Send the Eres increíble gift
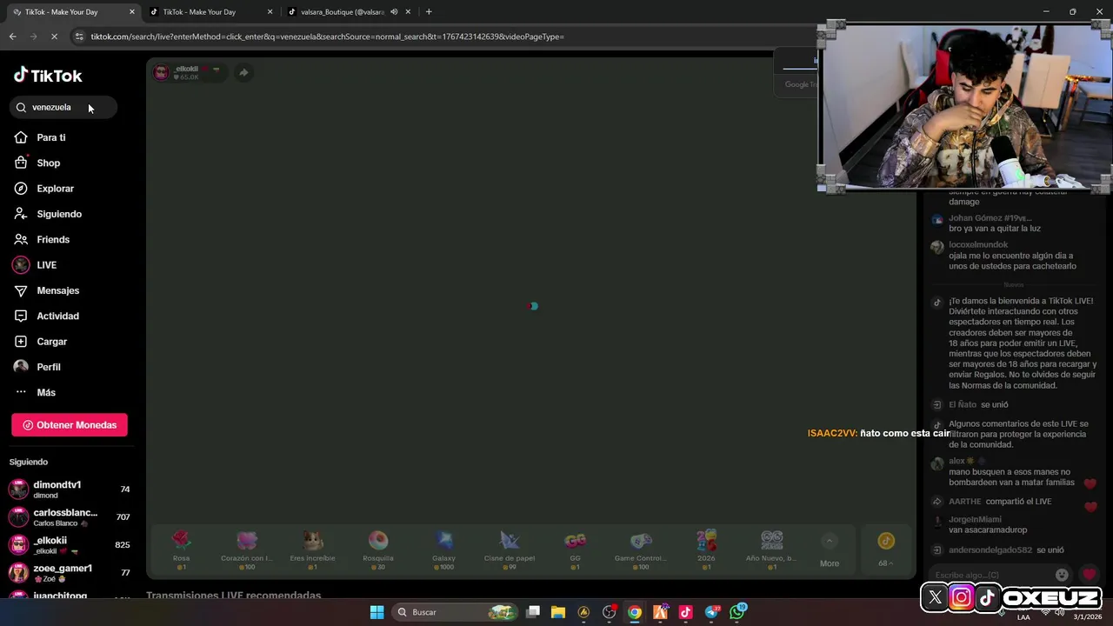The width and height of the screenshot is (1113, 626). [312, 550]
